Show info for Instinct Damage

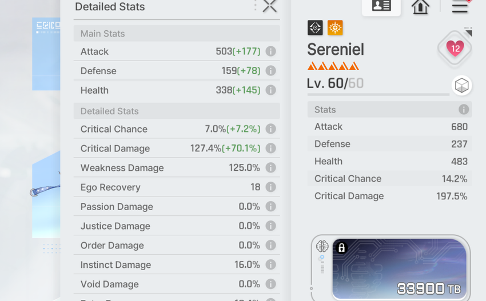click(270, 265)
